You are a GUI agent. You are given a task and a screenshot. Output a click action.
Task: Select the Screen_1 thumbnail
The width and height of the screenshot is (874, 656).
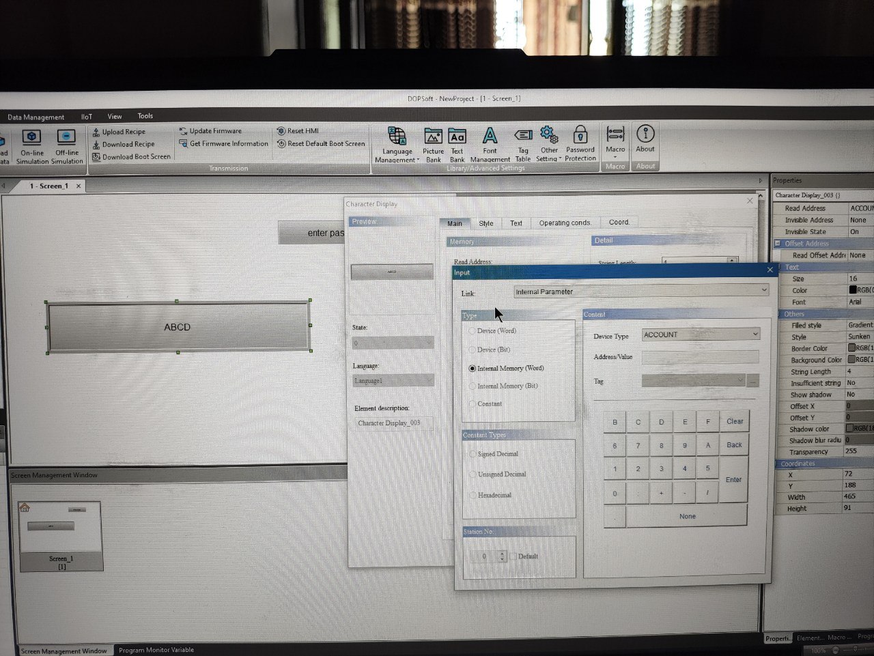[61, 536]
